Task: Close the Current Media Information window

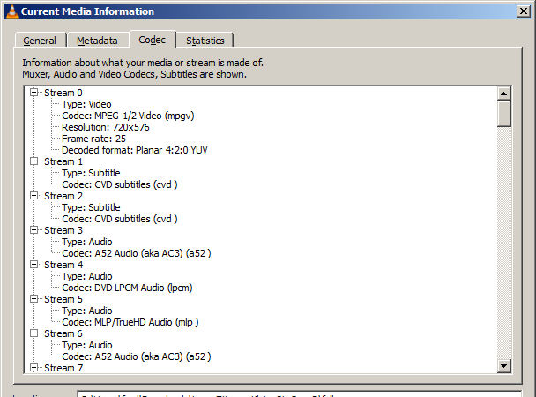Action: (x=524, y=11)
